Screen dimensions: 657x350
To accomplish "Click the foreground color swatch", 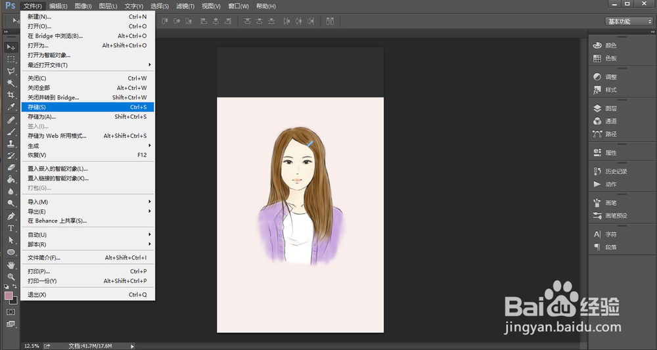I will (9, 296).
